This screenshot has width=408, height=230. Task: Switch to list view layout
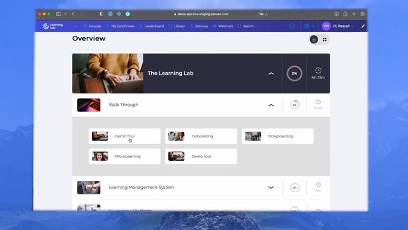(314, 40)
